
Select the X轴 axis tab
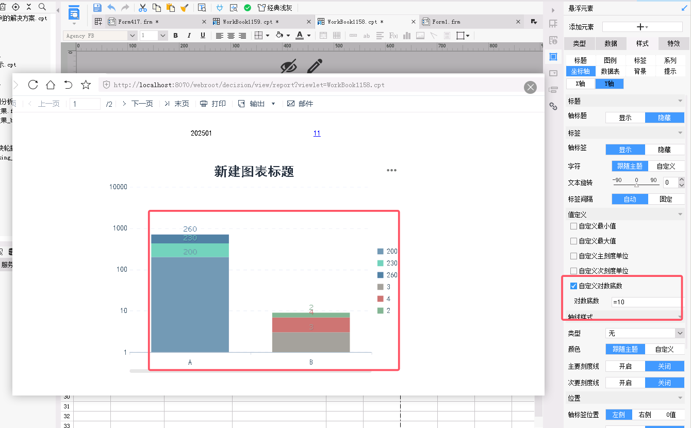click(580, 84)
